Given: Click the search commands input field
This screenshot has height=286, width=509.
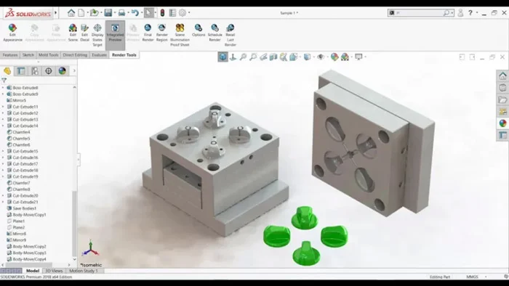Looking at the screenshot, I should pos(419,13).
